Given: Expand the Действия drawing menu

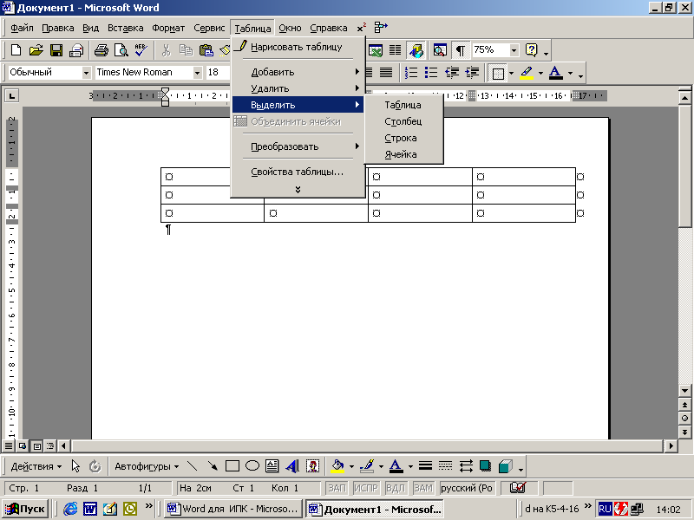Looking at the screenshot, I should tap(36, 466).
